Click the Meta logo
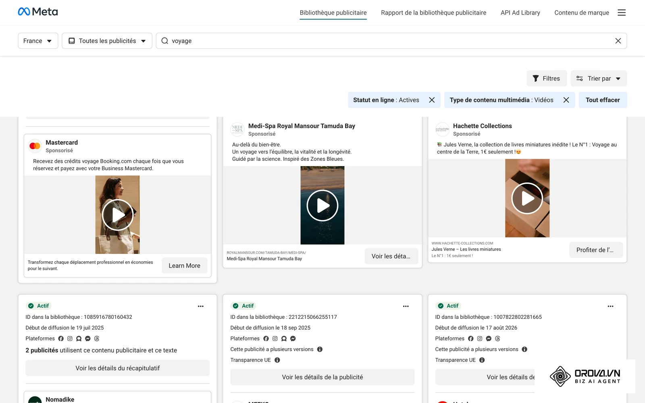This screenshot has width=645, height=403. [x=38, y=12]
